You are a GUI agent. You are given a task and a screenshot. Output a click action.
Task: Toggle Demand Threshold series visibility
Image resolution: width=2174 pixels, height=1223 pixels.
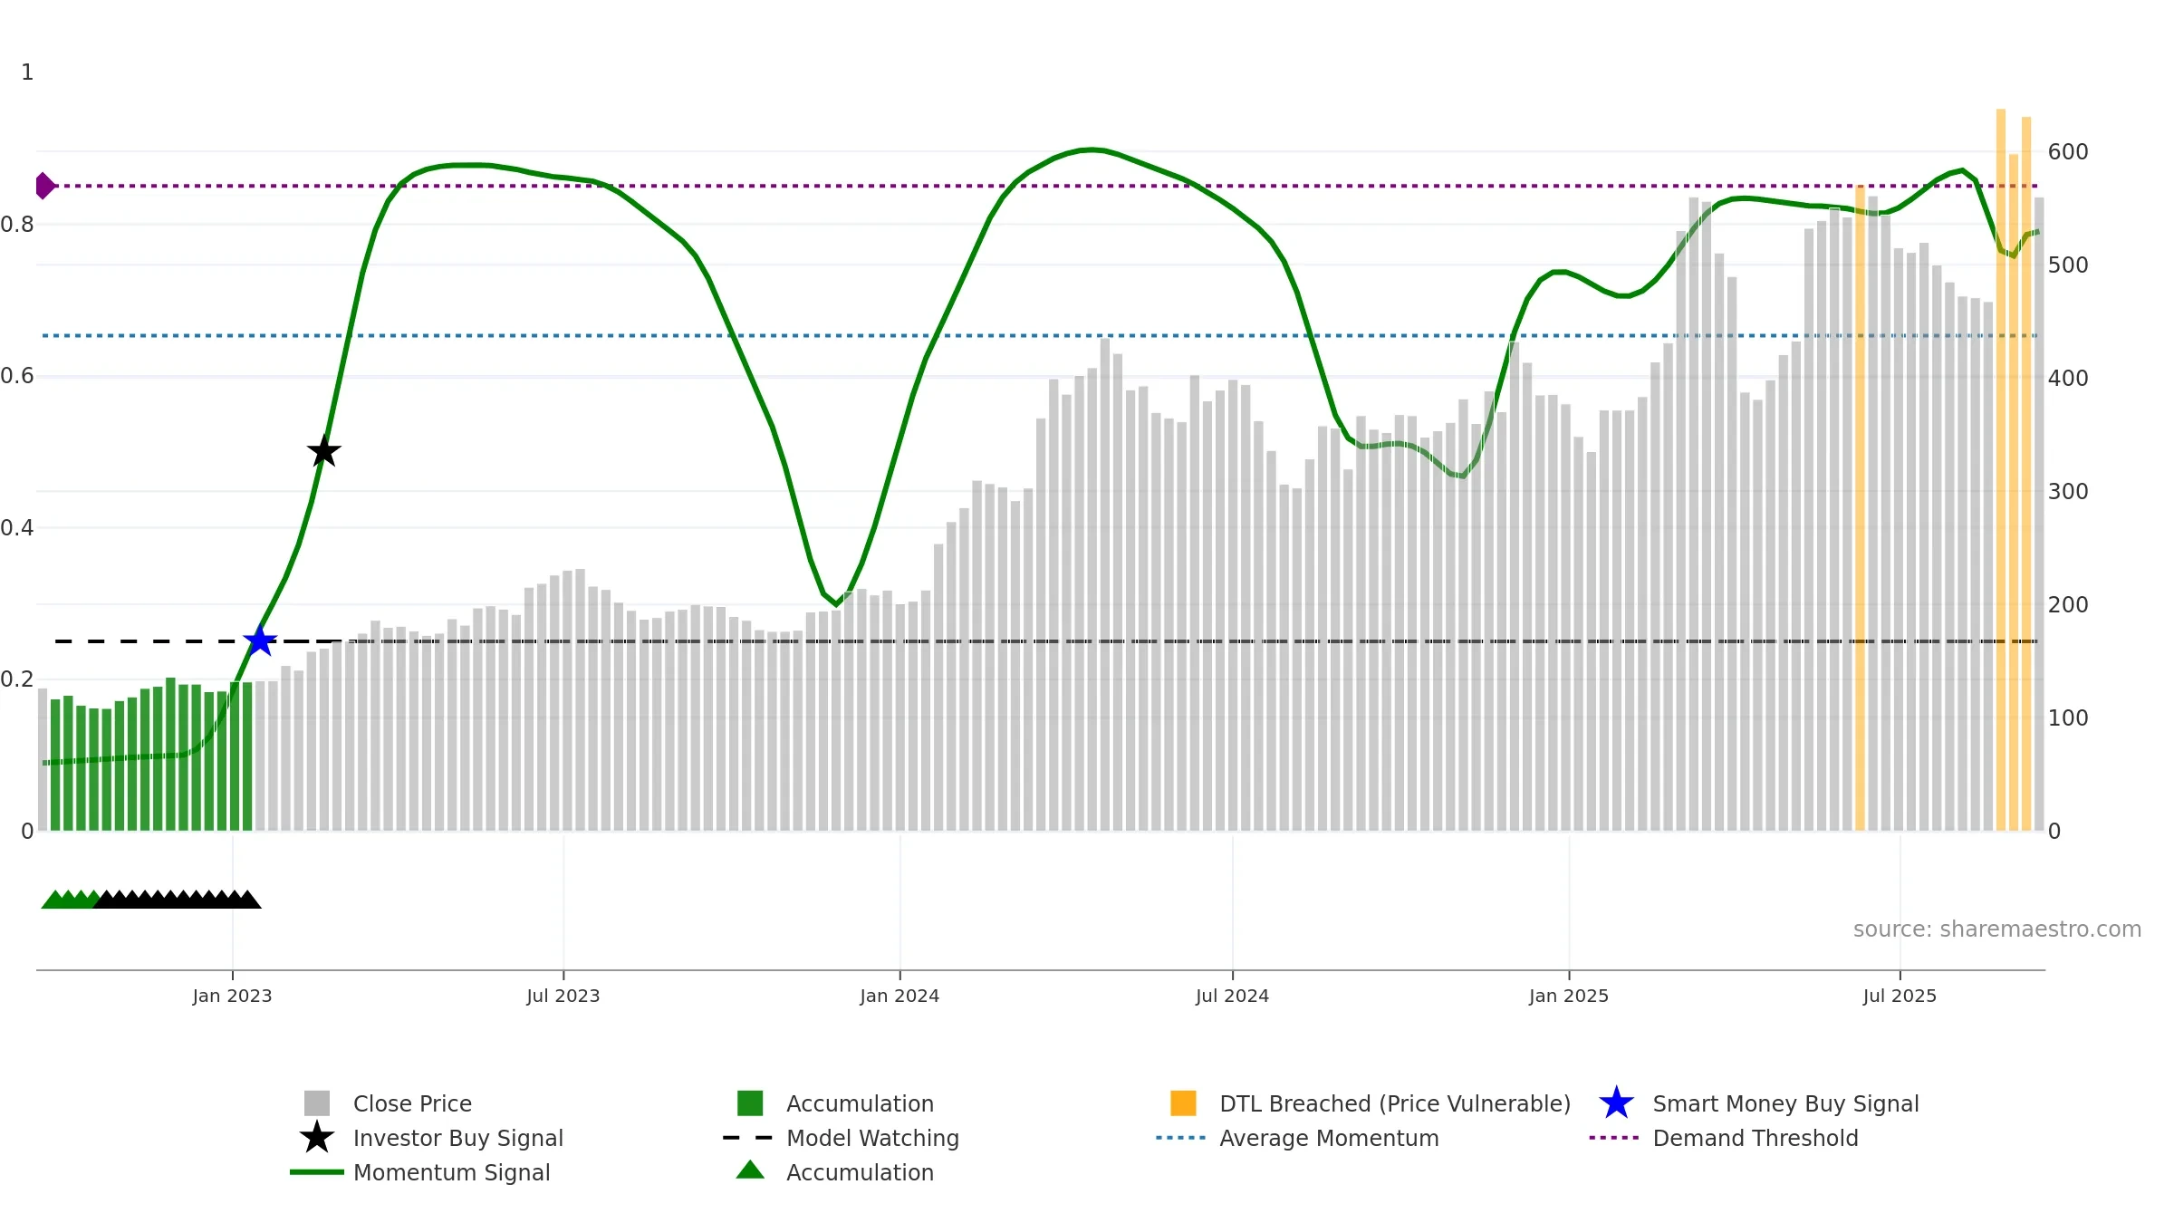tap(1756, 1138)
